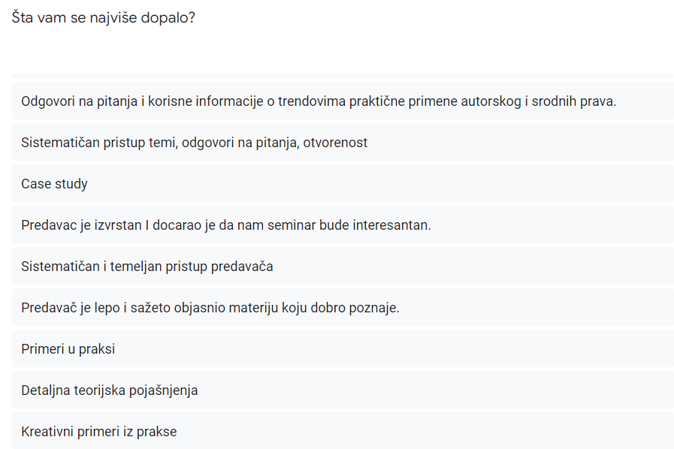Select the "Primeri u praksi" response
The width and height of the screenshot is (674, 449).
pyautogui.click(x=68, y=348)
